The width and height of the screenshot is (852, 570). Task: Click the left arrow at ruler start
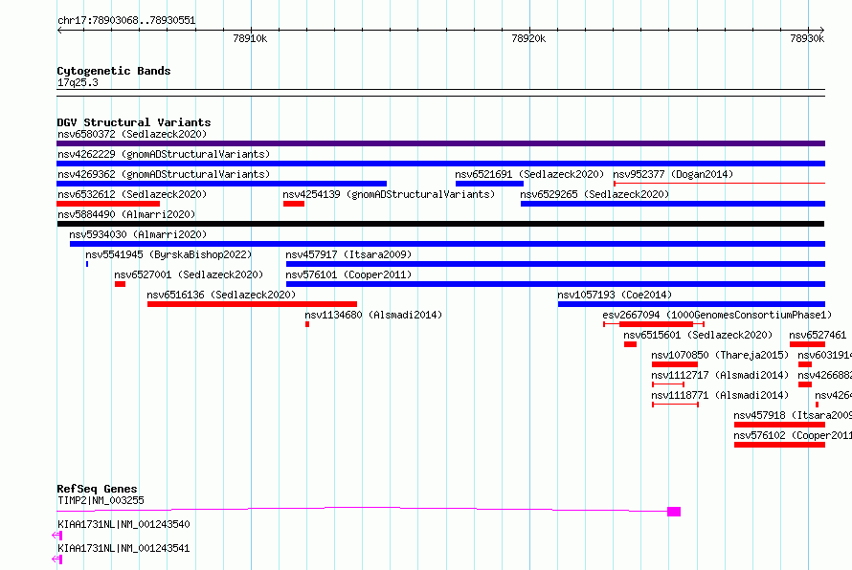[x=59, y=30]
